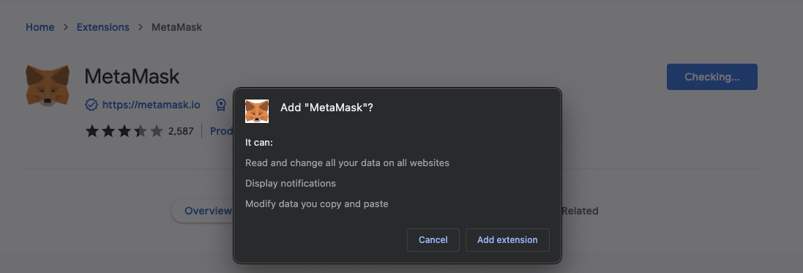Click the featured award ribbon badge icon
This screenshot has height=273, width=803.
(221, 105)
